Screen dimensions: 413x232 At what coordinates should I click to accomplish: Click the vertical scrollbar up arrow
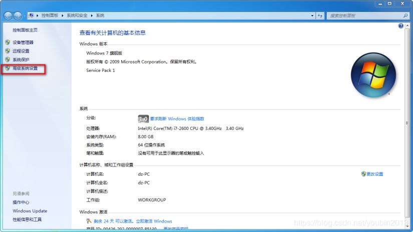coord(407,26)
